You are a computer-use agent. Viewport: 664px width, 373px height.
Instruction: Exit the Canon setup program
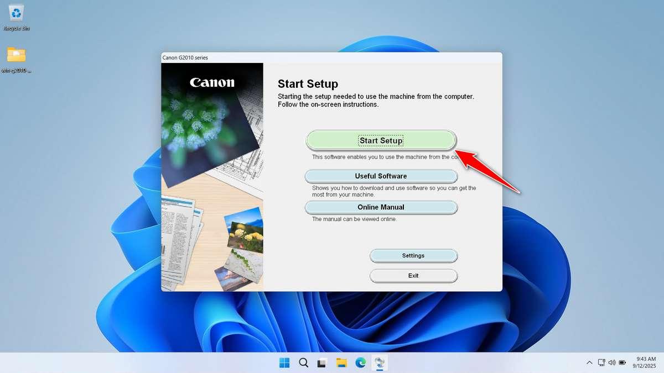pyautogui.click(x=413, y=275)
